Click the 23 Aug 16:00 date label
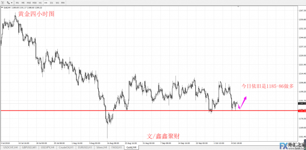Screen dimensions: 306x150 (x=131, y=143)
